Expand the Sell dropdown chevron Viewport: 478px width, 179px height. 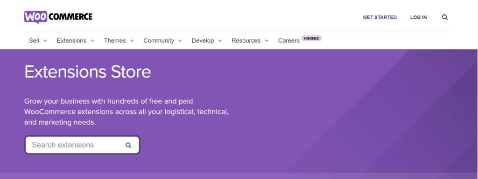(x=45, y=40)
